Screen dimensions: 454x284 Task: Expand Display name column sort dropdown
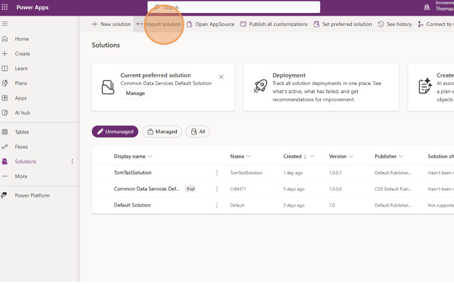150,156
